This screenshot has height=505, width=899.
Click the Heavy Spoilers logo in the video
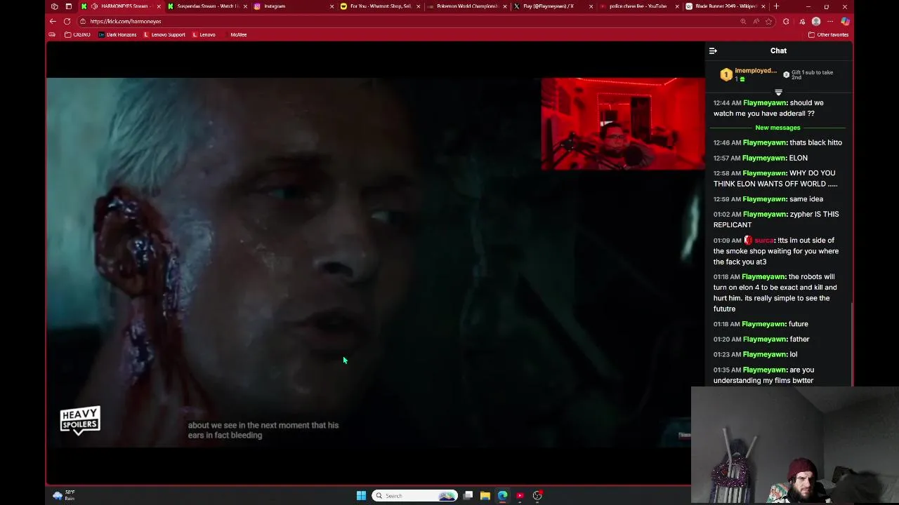click(80, 420)
